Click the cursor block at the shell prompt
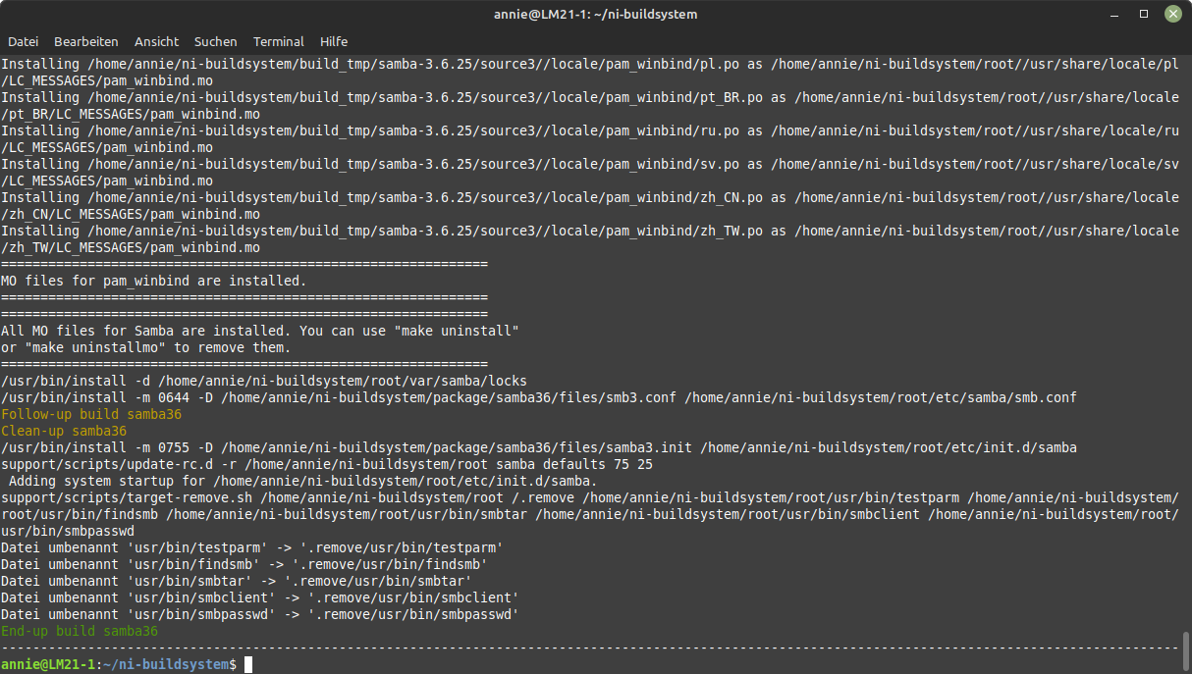1192x674 pixels. tap(248, 665)
